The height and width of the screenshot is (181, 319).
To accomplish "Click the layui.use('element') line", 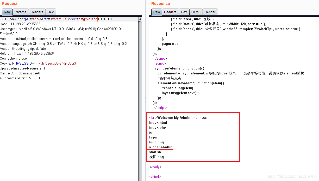I will pyautogui.click(x=179, y=68).
